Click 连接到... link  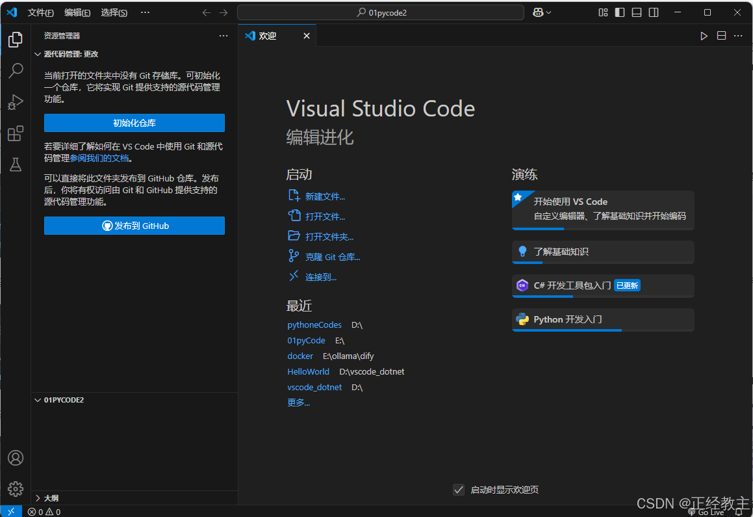pos(321,277)
